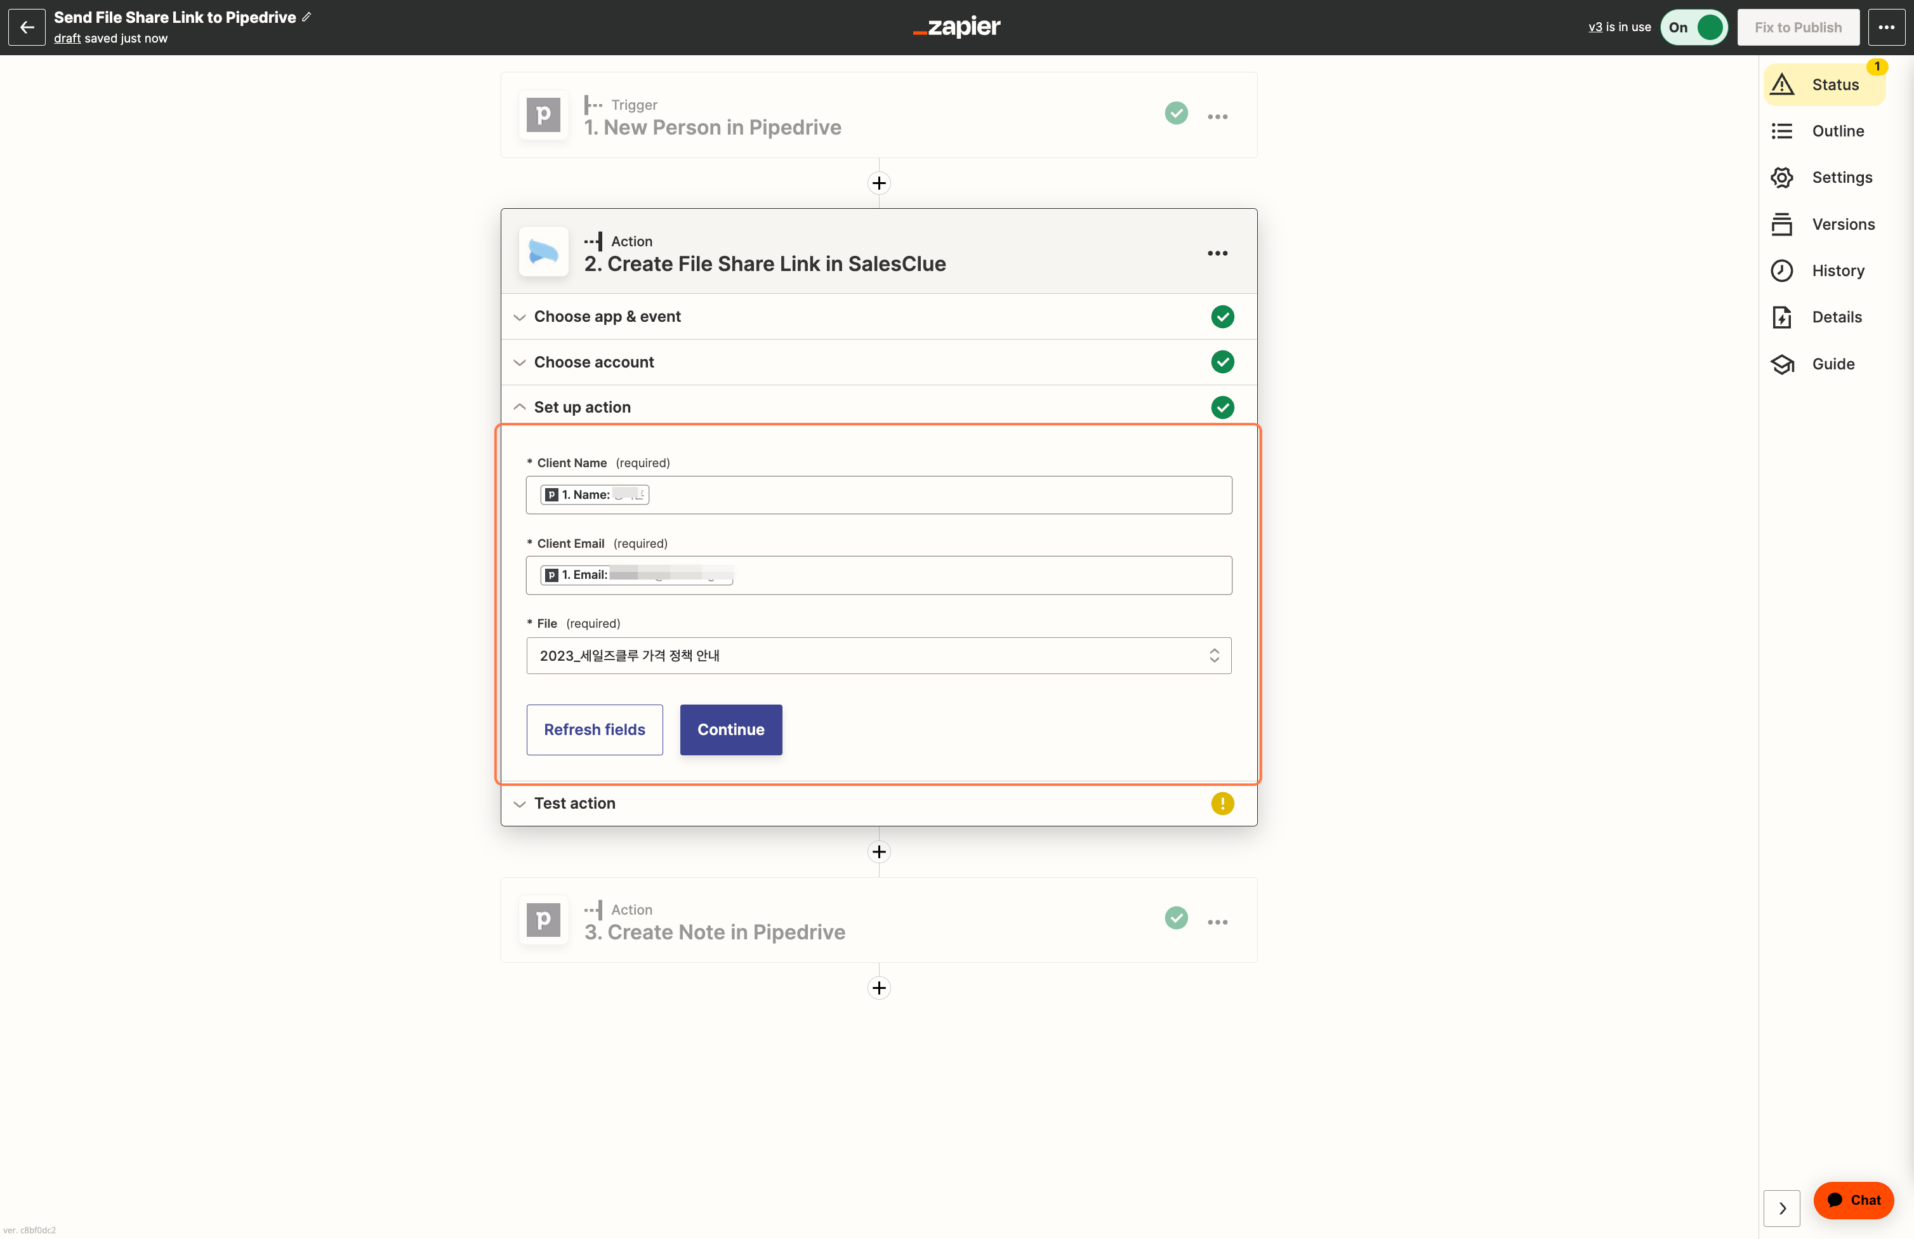Image resolution: width=1914 pixels, height=1239 pixels.
Task: Expand the Choose account section
Action: pos(879,362)
